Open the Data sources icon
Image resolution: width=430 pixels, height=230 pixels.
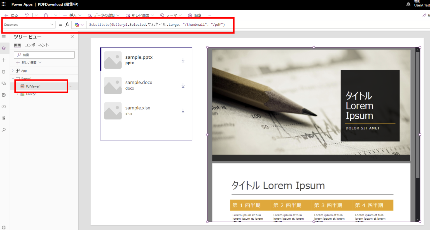pyautogui.click(x=4, y=72)
